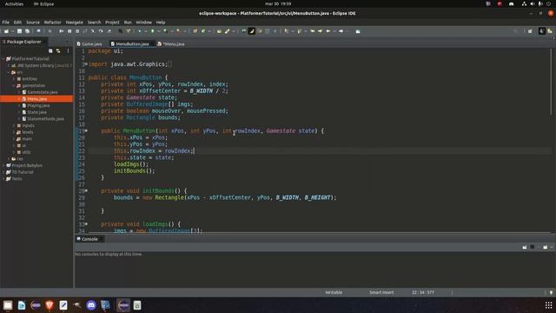
Task: Toggle fold of MenuButton constructor at line 19
Action: 86,131
